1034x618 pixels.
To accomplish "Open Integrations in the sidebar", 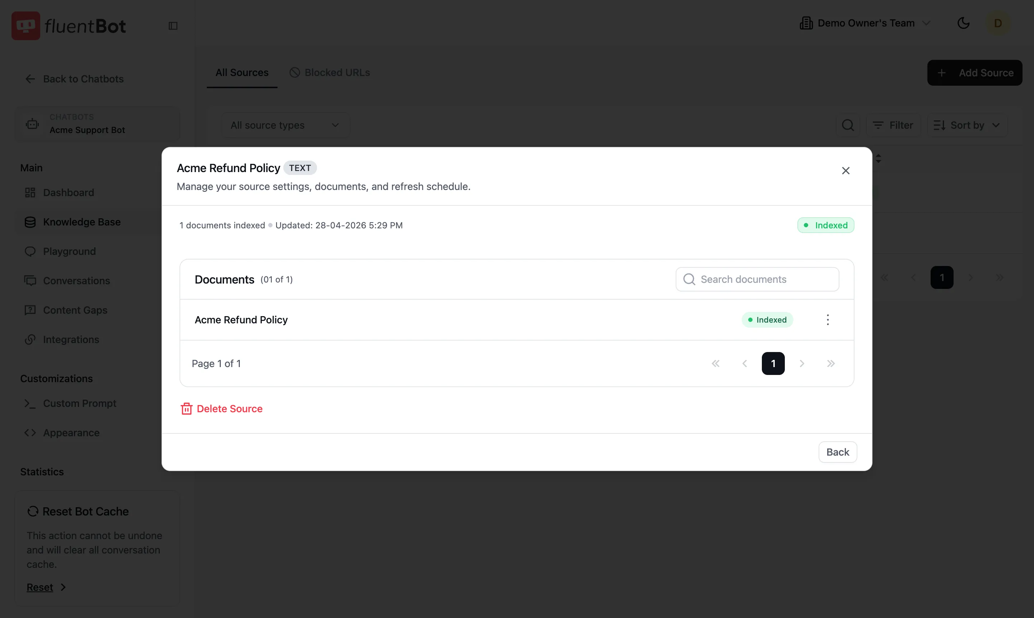I will tap(62, 339).
